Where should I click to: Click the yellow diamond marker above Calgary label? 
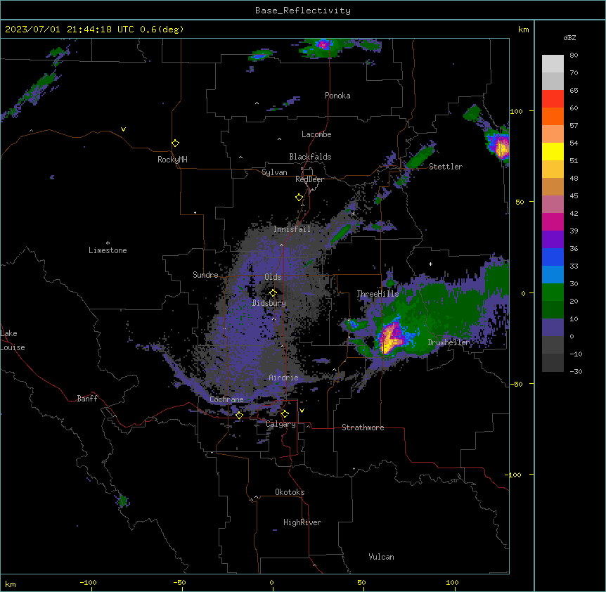[285, 414]
